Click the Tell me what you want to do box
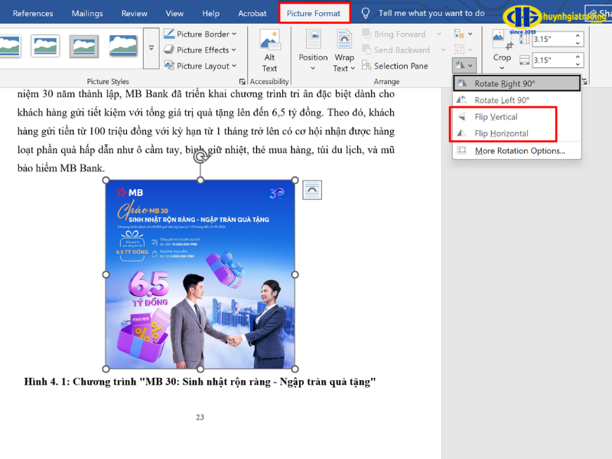 (431, 13)
